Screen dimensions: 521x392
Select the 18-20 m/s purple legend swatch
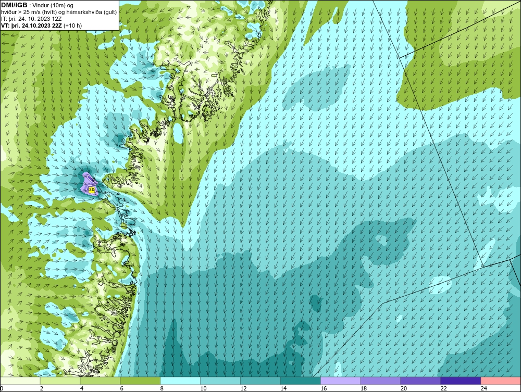(380, 381)
